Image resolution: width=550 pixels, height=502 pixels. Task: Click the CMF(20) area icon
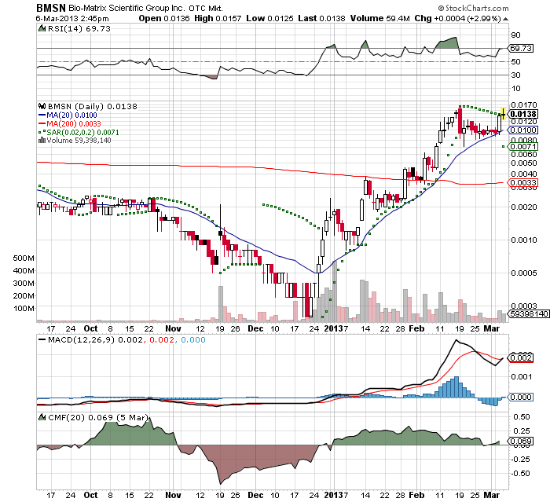pyautogui.click(x=42, y=417)
